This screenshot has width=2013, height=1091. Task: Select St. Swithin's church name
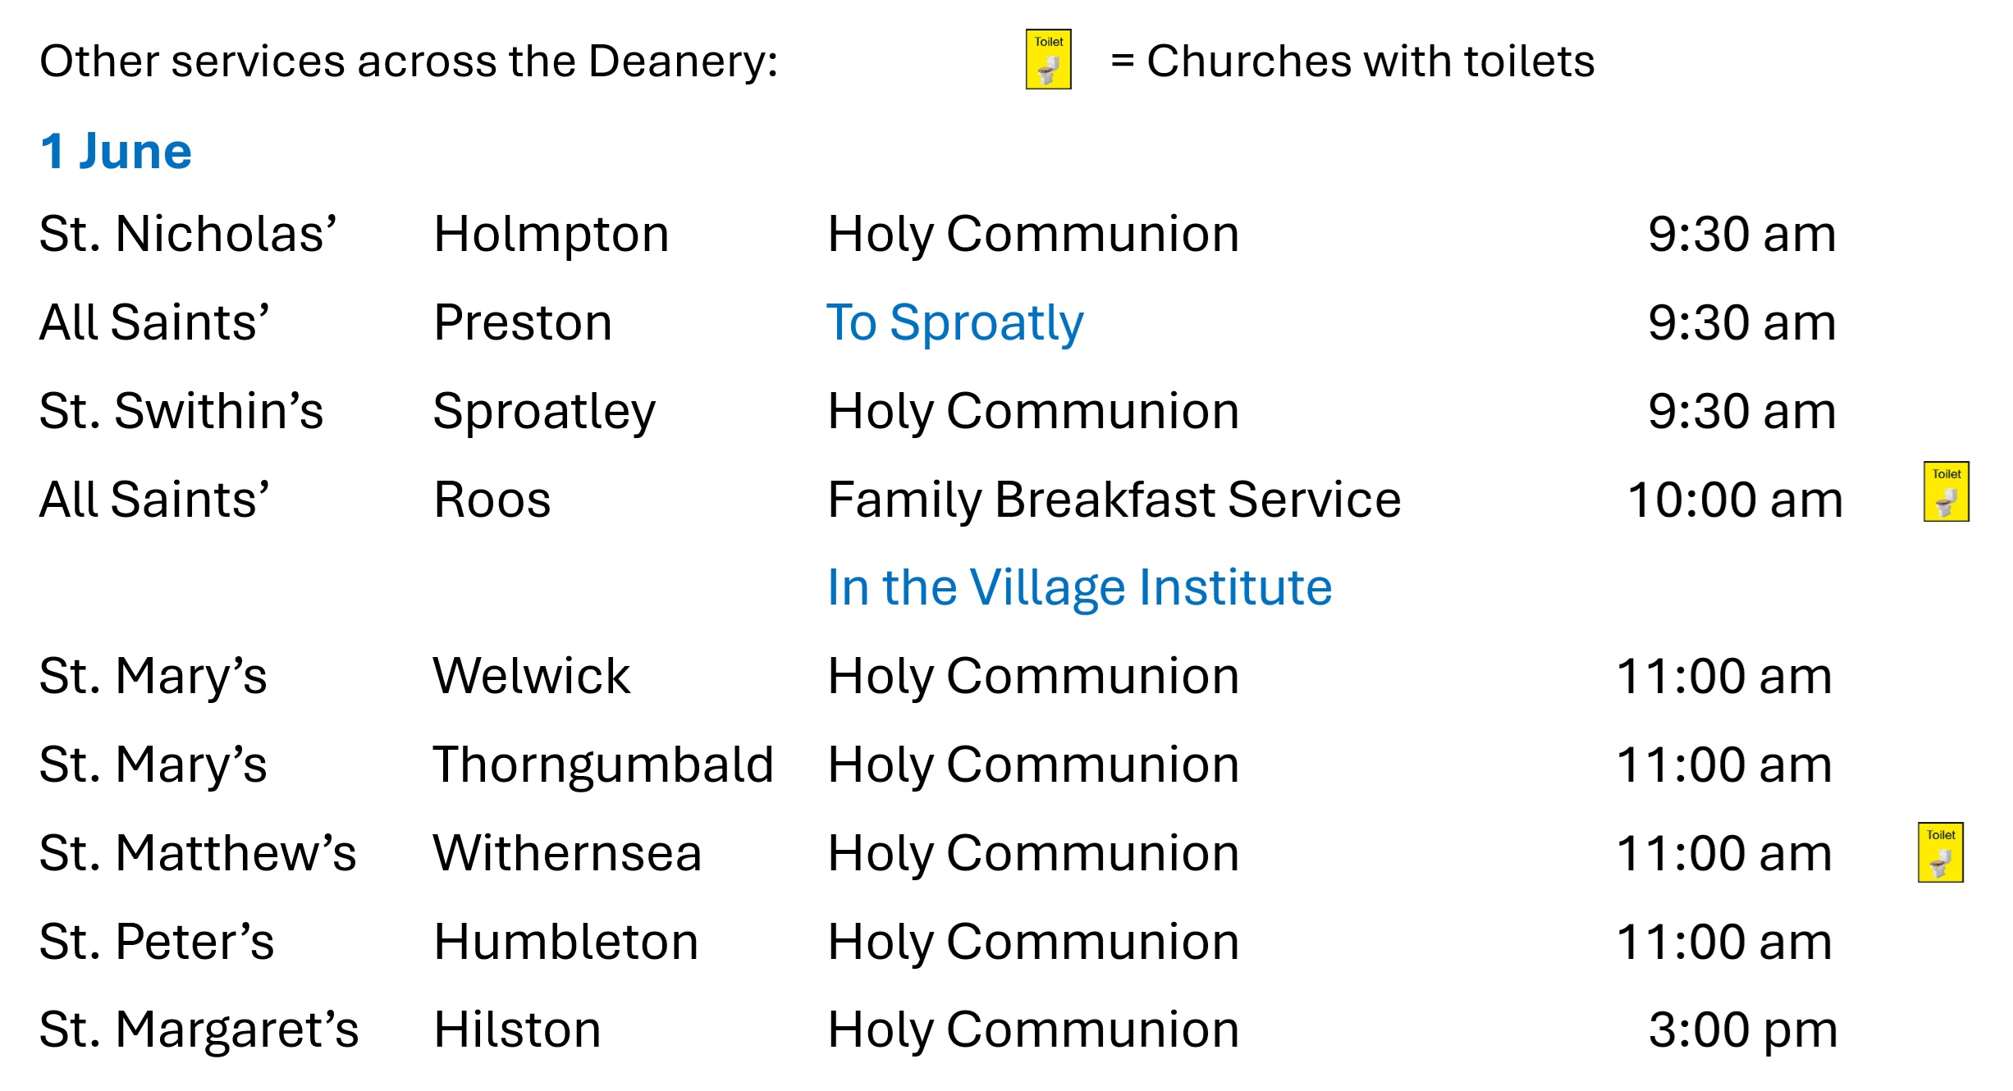[181, 410]
